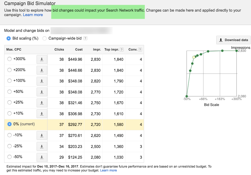Click the download icon beside +50% row
The image size is (251, 175).
(41, 92)
